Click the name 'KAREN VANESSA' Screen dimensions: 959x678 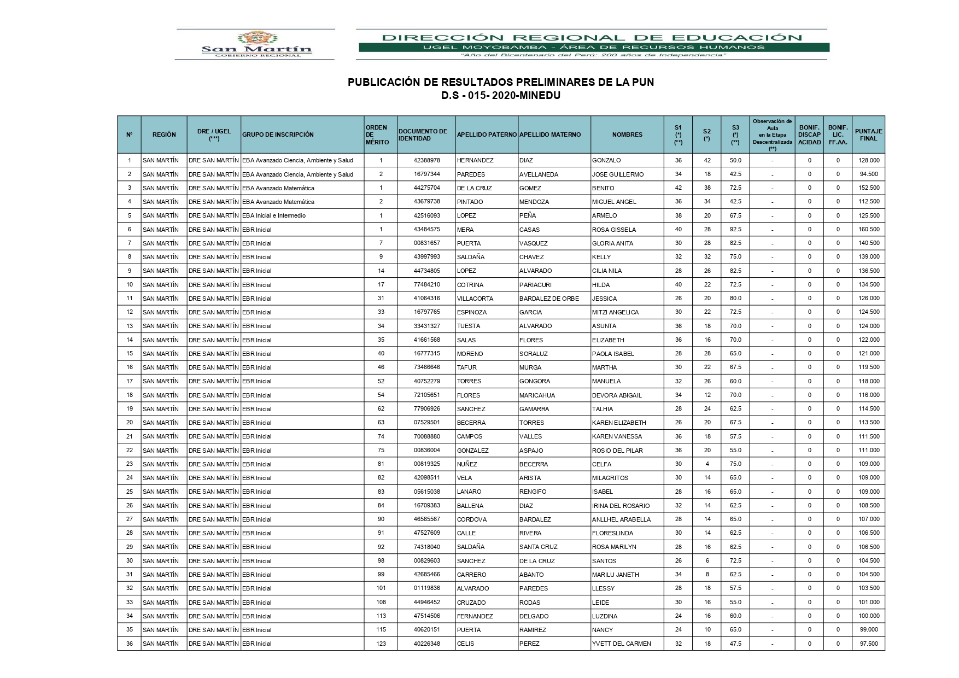coord(617,436)
